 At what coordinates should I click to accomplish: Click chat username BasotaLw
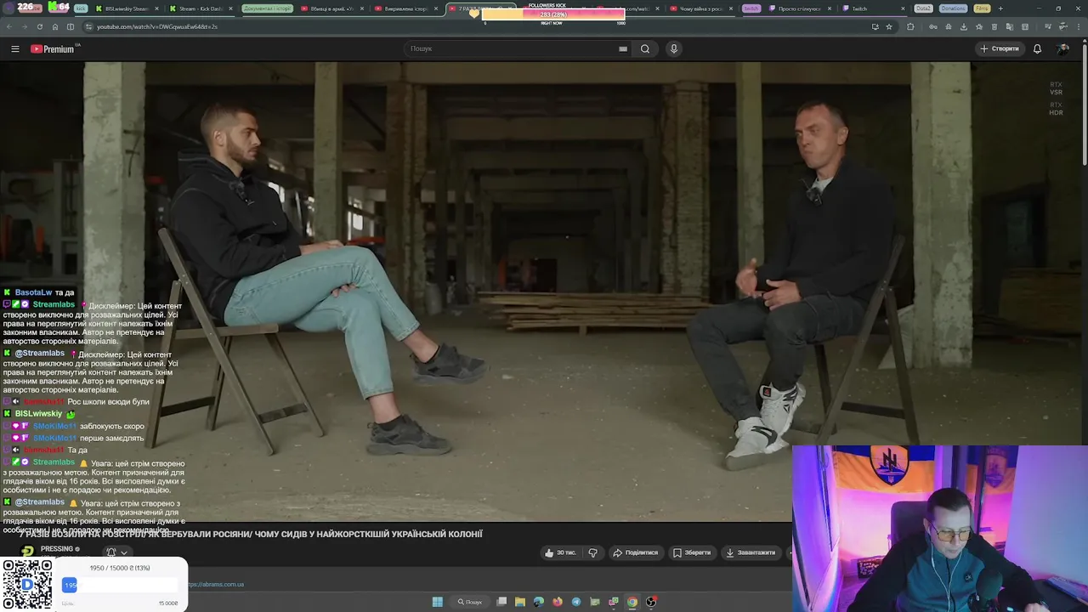click(x=33, y=292)
